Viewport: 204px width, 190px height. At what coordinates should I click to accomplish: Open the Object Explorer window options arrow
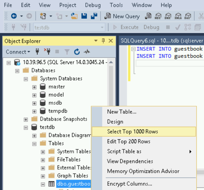(96, 41)
